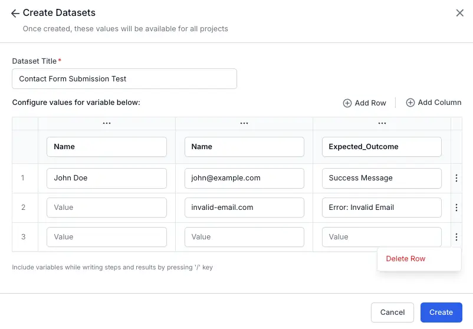
Task: Select Delete Row from the popup menu
Action: [406, 259]
